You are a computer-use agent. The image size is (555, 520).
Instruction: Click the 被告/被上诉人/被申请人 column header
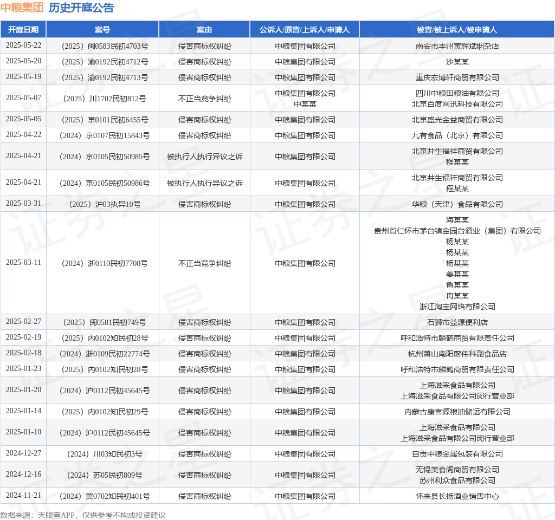[456, 30]
